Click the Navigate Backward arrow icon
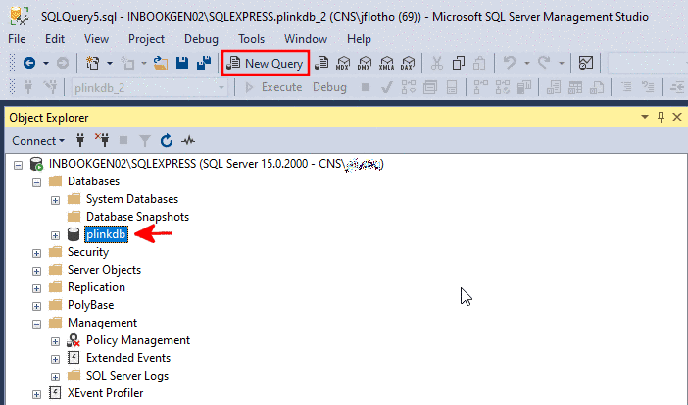 point(29,64)
